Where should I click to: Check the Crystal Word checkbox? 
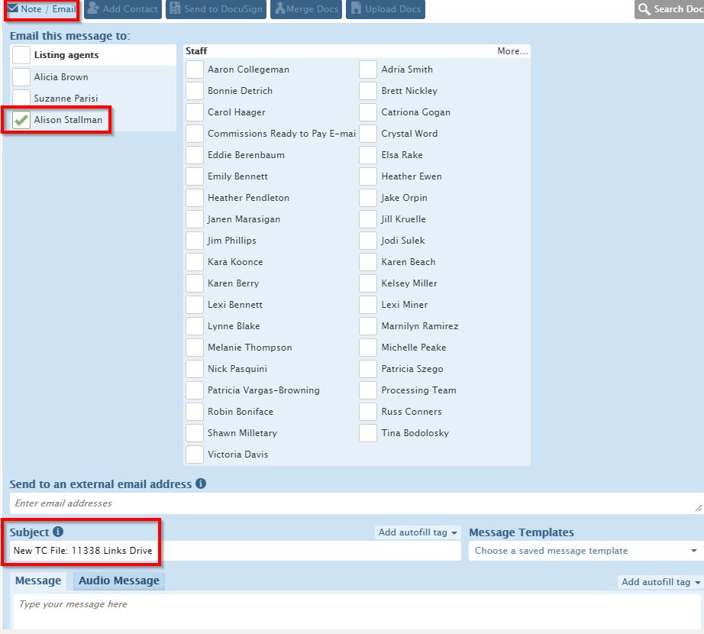tap(368, 134)
